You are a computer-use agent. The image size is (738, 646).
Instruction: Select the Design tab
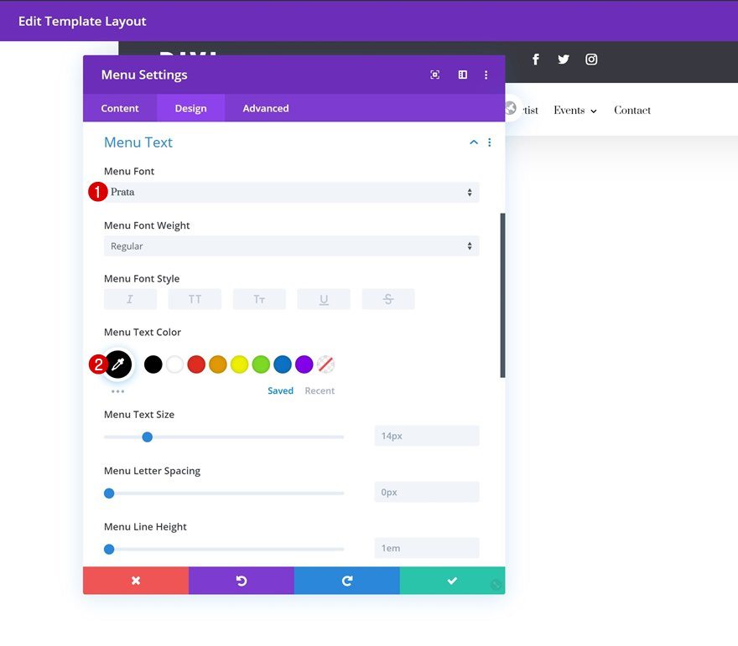click(x=190, y=108)
